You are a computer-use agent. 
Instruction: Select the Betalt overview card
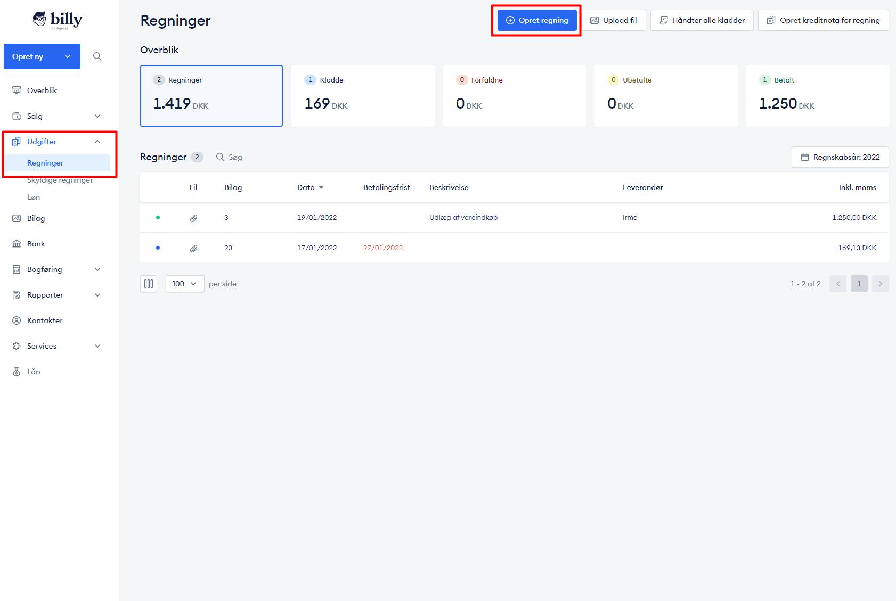pyautogui.click(x=818, y=96)
